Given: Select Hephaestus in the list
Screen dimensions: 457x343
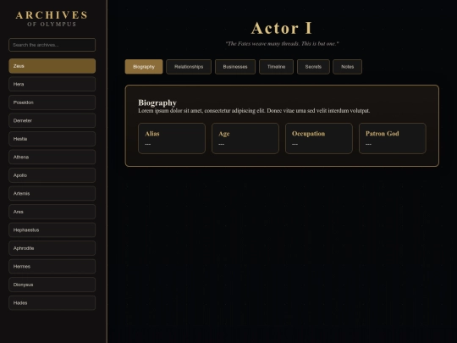Looking at the screenshot, I should (x=52, y=230).
